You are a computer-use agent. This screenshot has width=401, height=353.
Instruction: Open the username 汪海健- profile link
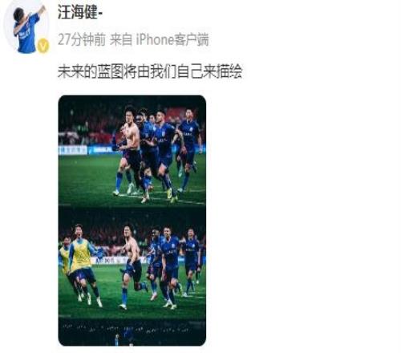click(x=80, y=12)
